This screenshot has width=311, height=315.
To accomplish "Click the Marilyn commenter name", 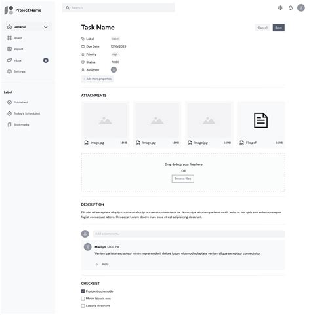I will point(100,247).
